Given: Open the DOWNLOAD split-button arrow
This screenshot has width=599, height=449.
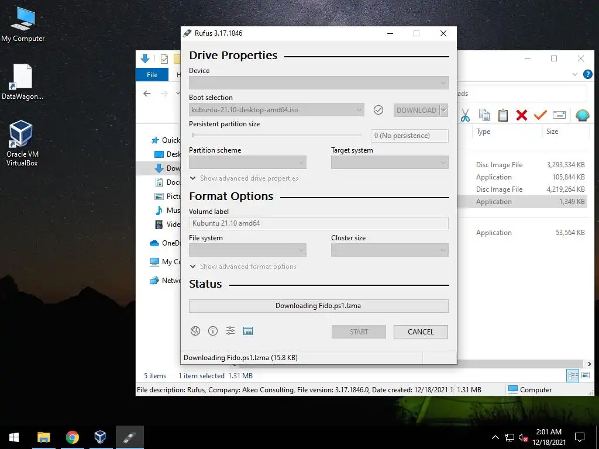Looking at the screenshot, I should (x=444, y=110).
